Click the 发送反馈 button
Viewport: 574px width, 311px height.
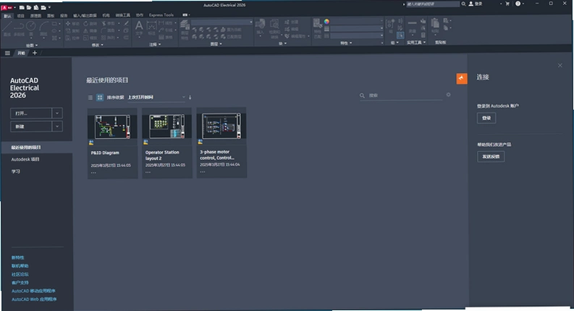click(x=491, y=157)
